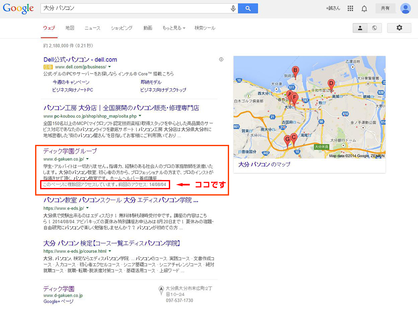
Task: Expand dropdown arrow next to https://www.e-eds.jp/
Action: point(87,208)
